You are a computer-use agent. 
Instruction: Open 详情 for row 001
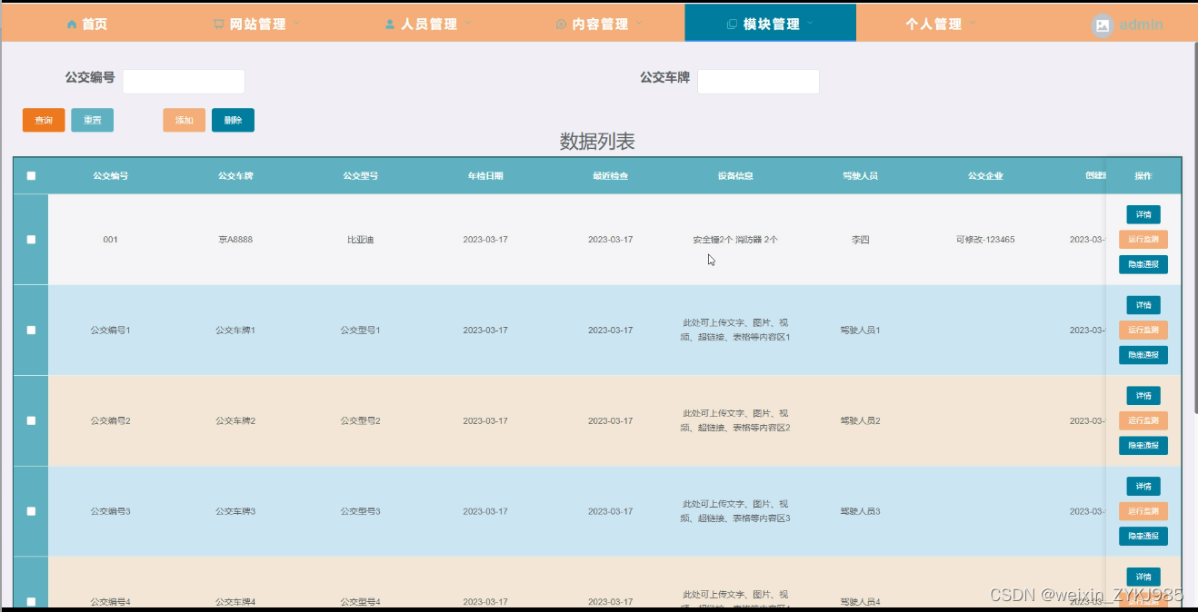tap(1143, 215)
